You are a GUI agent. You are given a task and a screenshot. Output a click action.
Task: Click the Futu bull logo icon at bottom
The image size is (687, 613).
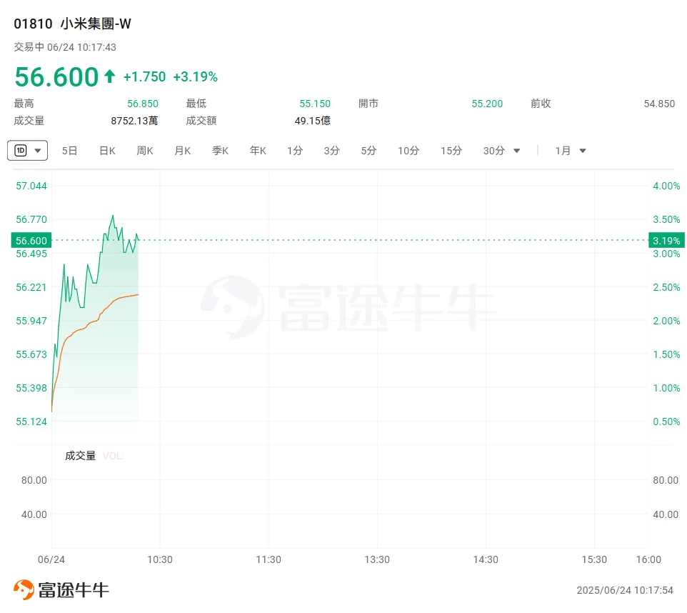(x=24, y=590)
